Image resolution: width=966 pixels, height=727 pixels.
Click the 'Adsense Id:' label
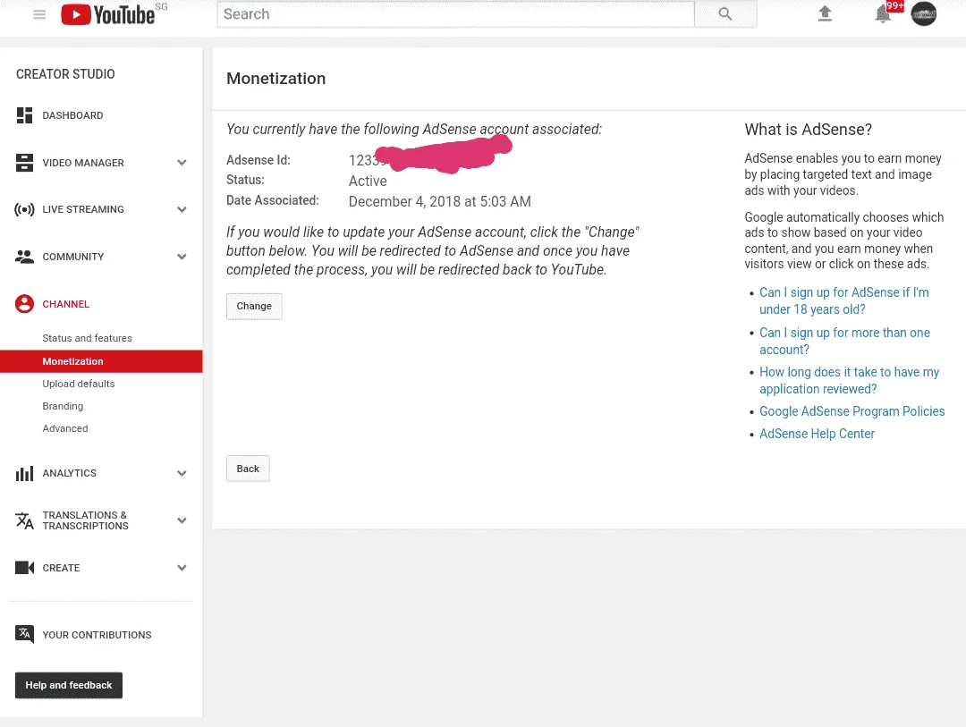[258, 160]
